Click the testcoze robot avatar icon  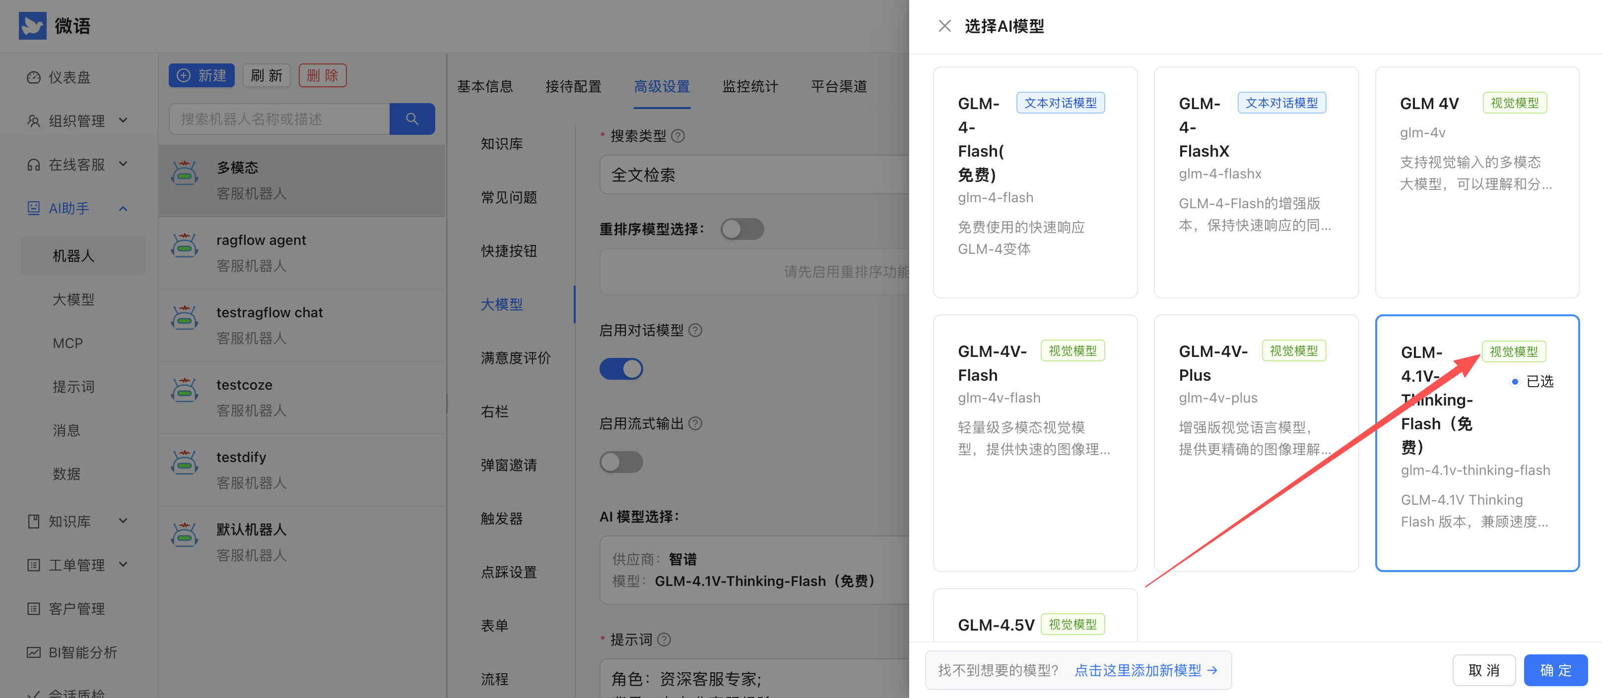pyautogui.click(x=185, y=391)
